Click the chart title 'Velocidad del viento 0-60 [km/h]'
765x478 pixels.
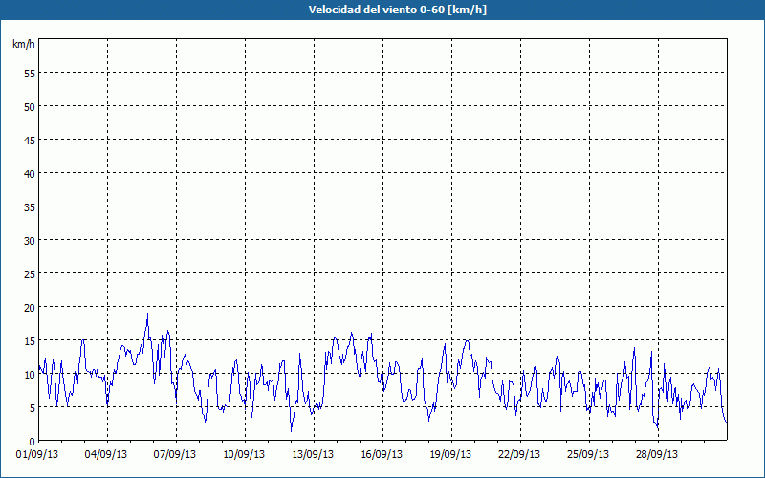(x=397, y=10)
